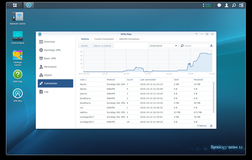Select synology2017 Synology SSL VPN row

pos(146,117)
